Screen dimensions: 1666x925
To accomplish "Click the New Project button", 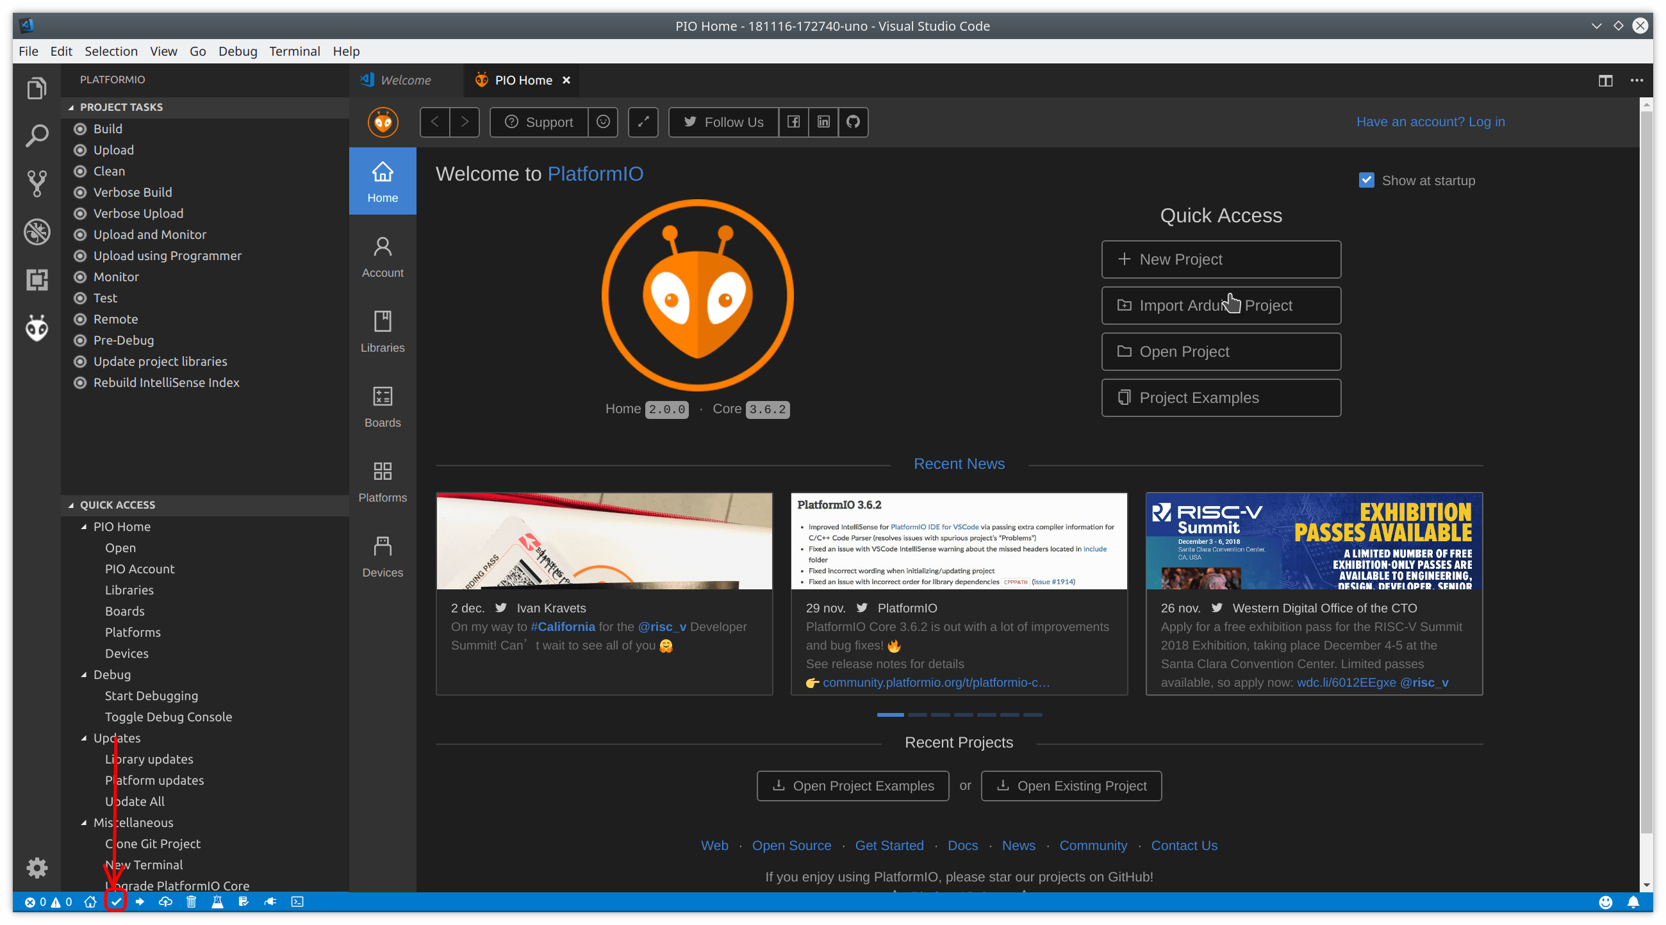I will [x=1221, y=259].
